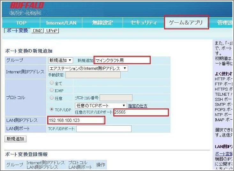The width and height of the screenshot is (234, 171).
Task: Select the UPnP sub-tab
Action: tap(52, 31)
